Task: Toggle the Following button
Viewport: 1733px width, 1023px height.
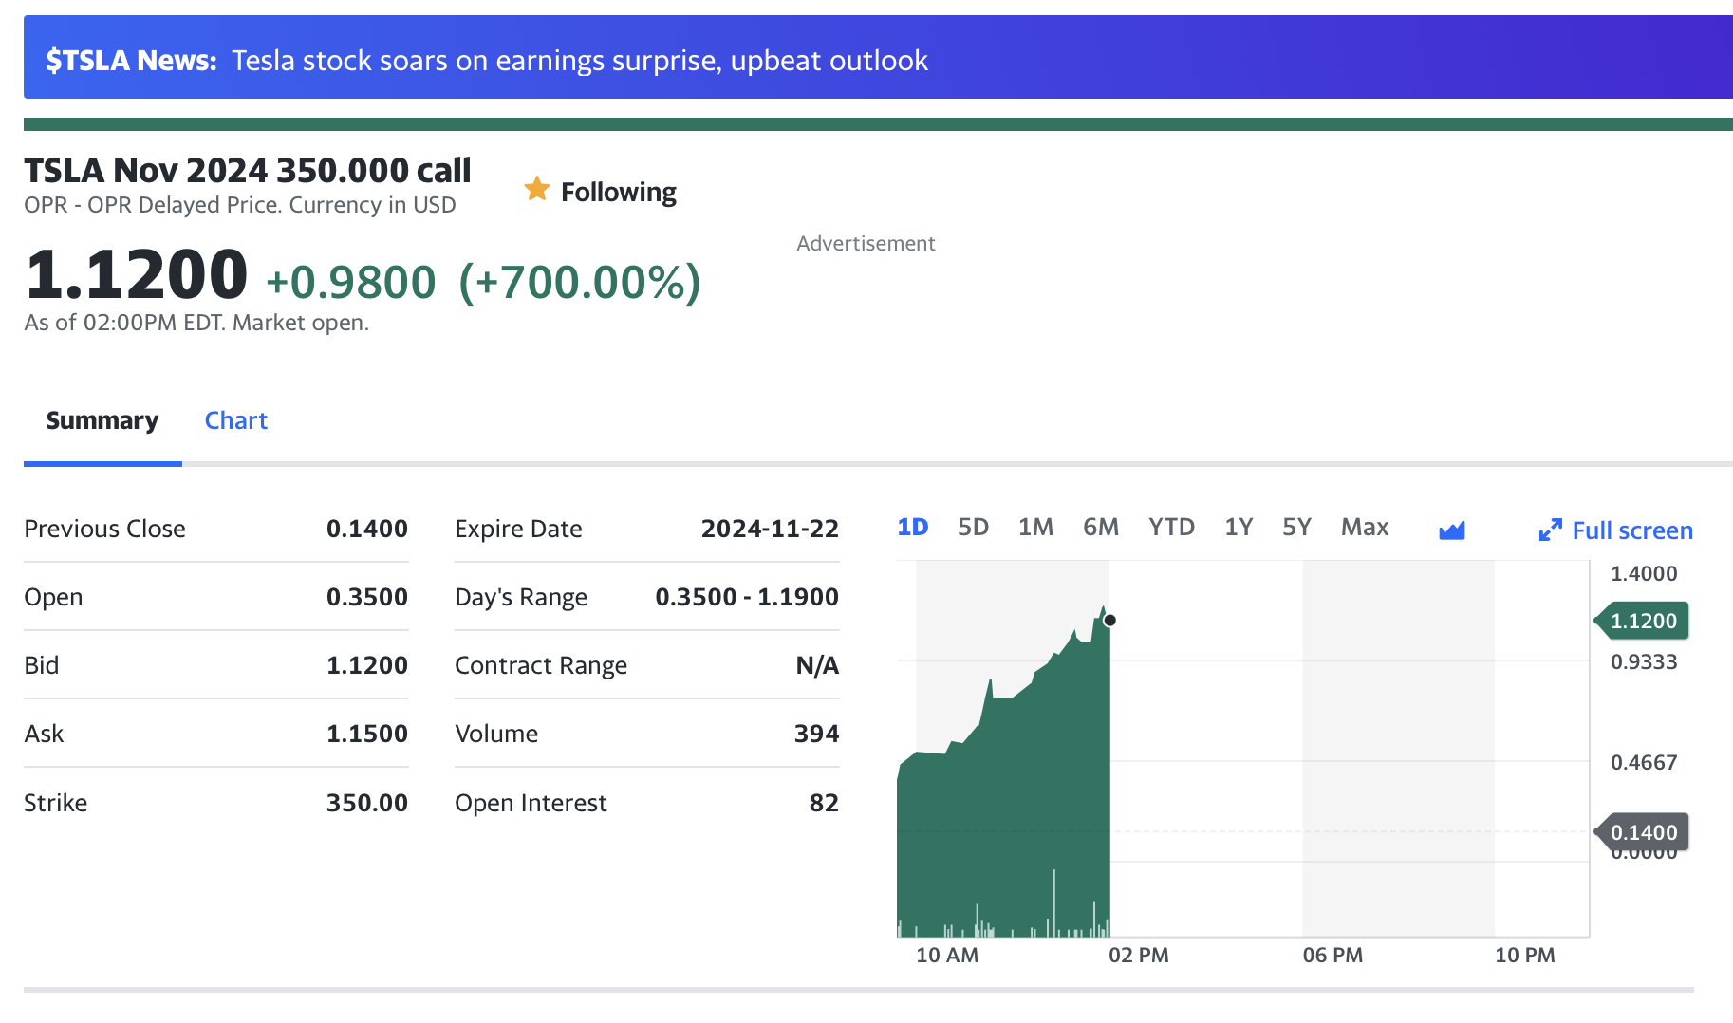Action: 601,192
